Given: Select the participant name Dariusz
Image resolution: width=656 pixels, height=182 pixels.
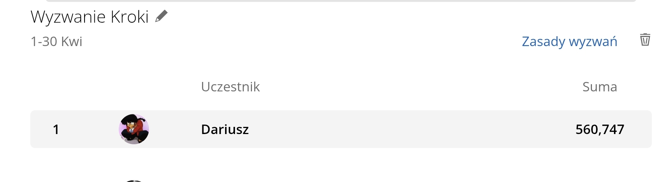Looking at the screenshot, I should pos(225,130).
